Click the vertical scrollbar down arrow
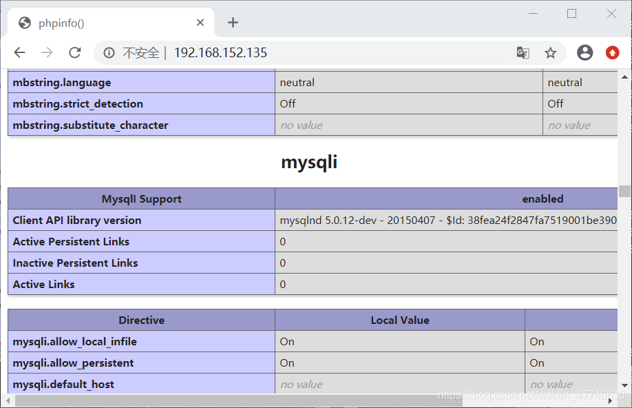The image size is (632, 408). [x=624, y=385]
